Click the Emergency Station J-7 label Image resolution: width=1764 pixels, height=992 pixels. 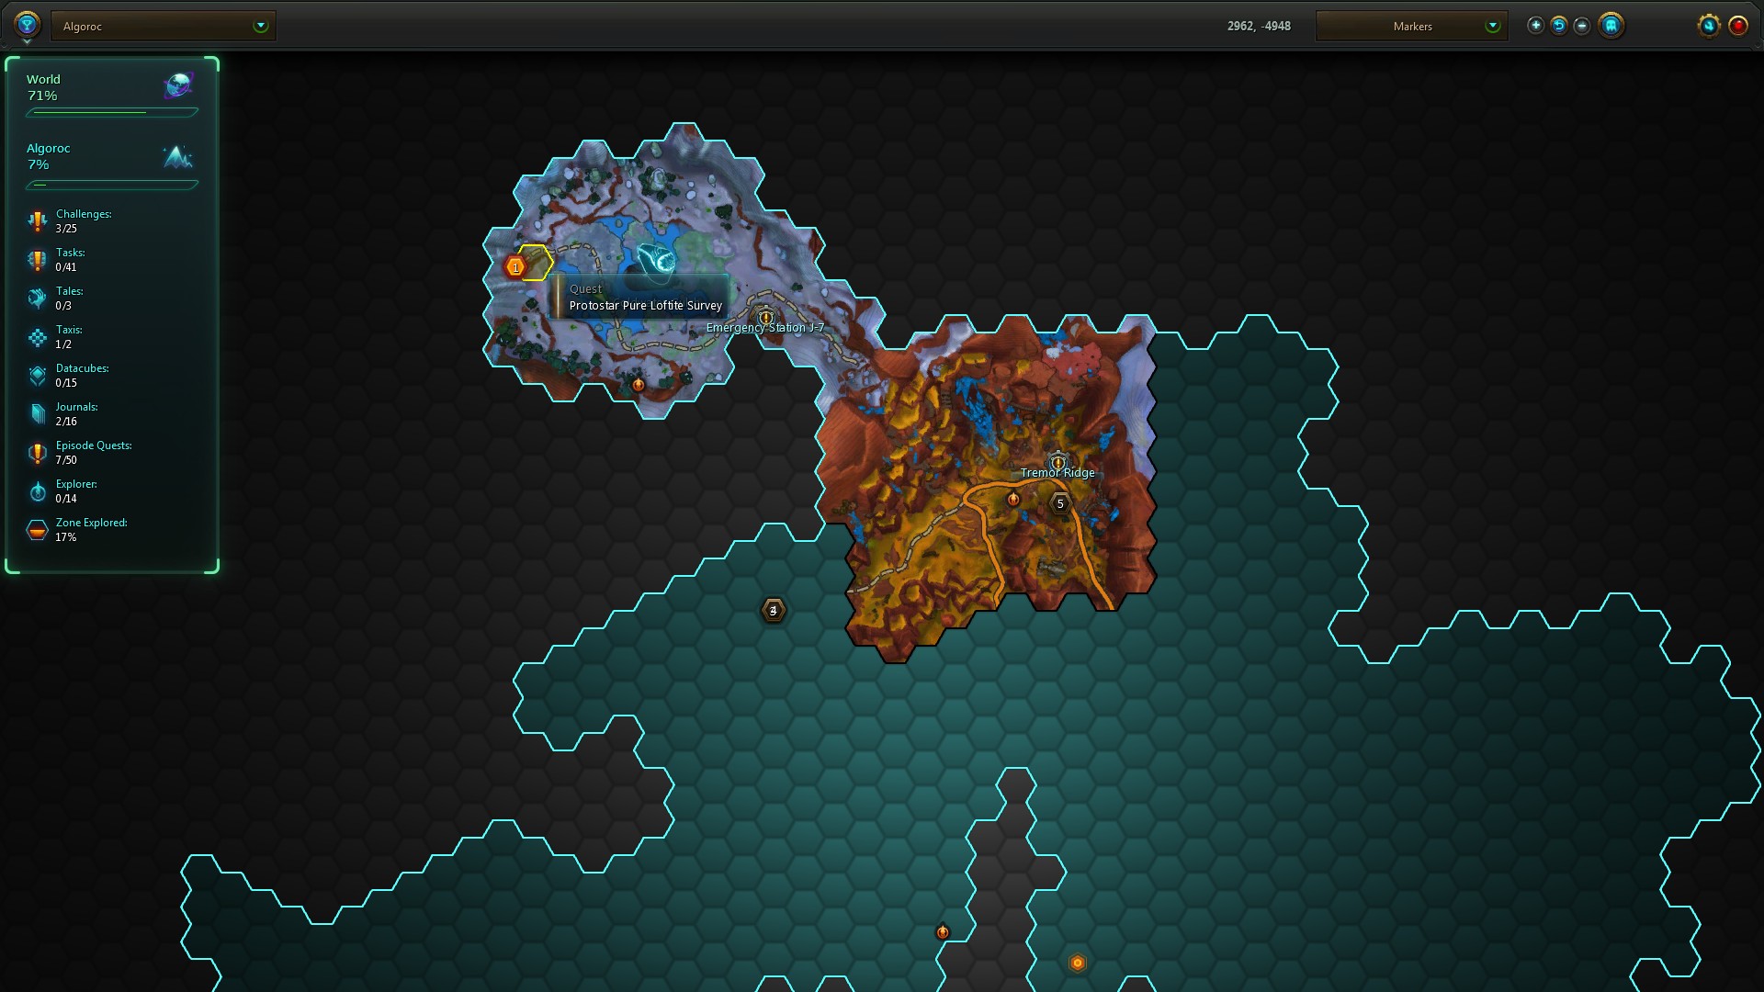coord(765,328)
